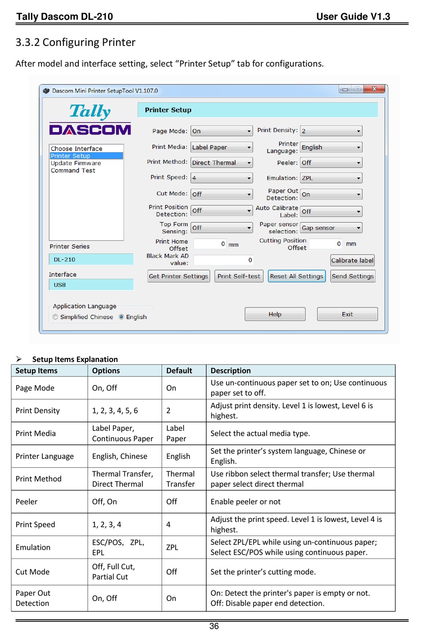The height and width of the screenshot is (631, 428).
Task: Open the Print Density dropdown
Action: coord(331,131)
